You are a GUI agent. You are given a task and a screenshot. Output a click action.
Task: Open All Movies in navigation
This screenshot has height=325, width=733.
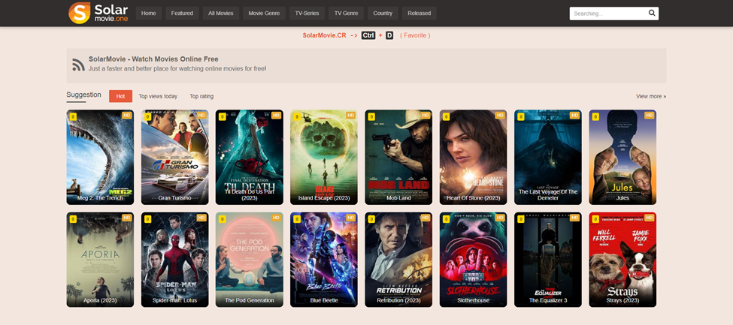click(x=220, y=13)
